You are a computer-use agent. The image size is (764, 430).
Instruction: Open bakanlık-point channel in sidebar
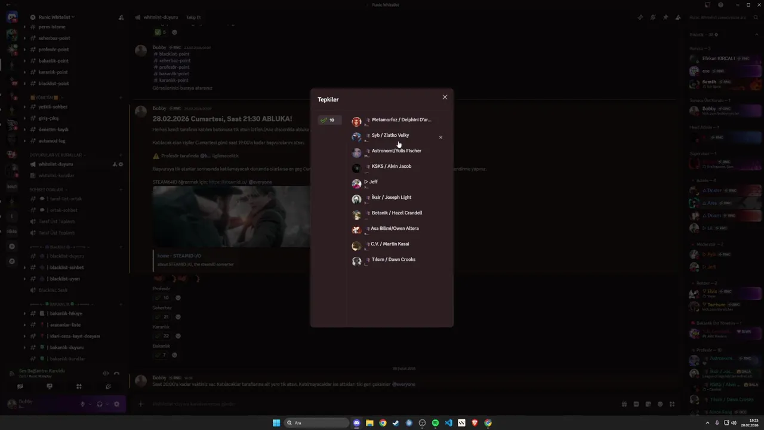pos(53,61)
